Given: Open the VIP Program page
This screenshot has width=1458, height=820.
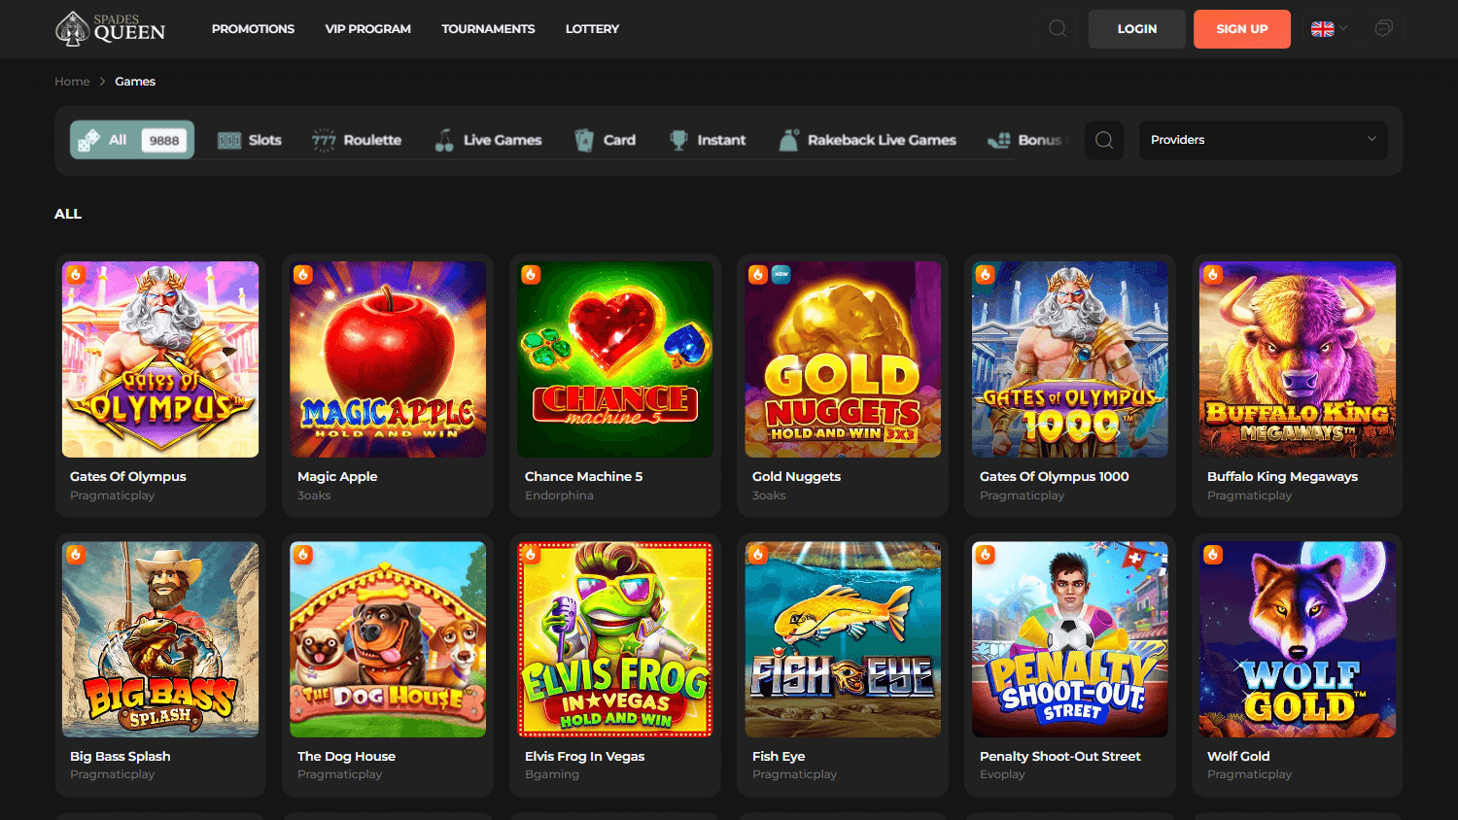Looking at the screenshot, I should click(x=368, y=29).
